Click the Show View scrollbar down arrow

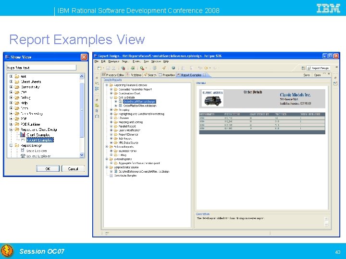pos(82,155)
